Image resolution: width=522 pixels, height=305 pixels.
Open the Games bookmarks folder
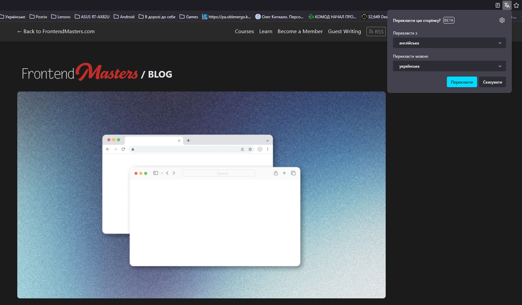[189, 17]
